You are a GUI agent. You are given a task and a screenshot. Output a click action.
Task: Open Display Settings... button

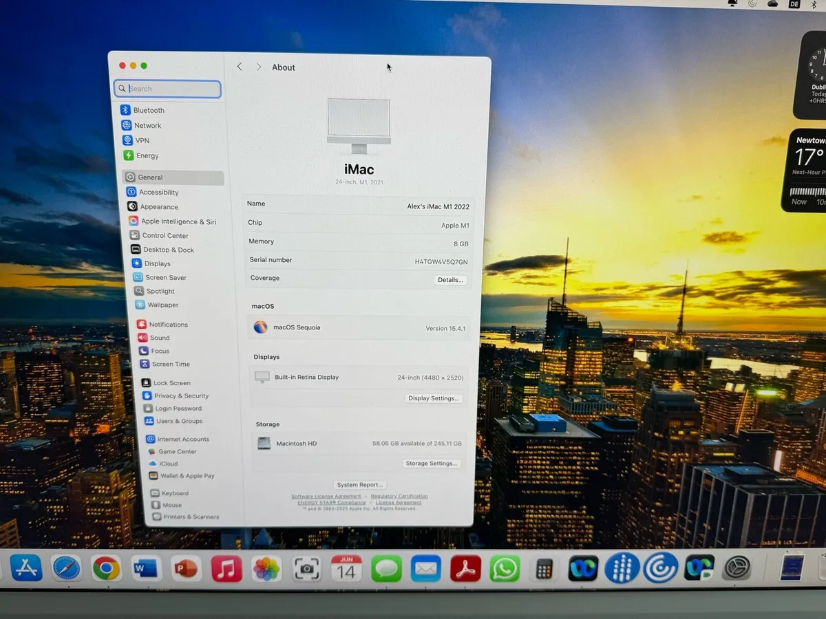pos(434,398)
